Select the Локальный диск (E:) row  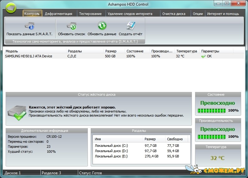[x=141, y=156]
